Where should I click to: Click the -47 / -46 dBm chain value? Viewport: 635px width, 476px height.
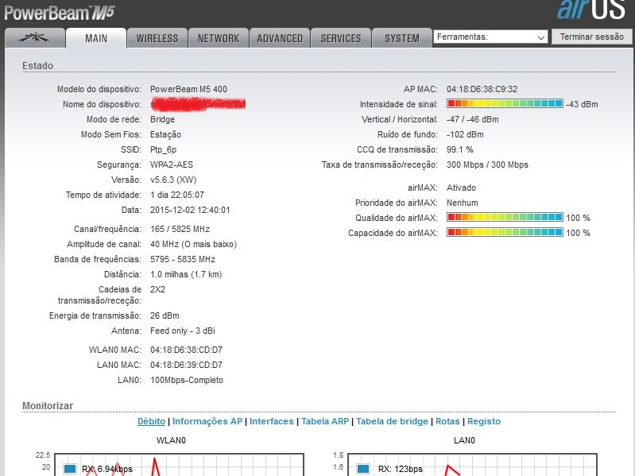pyautogui.click(x=473, y=119)
